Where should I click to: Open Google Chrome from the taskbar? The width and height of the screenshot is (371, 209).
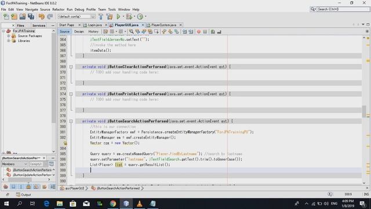click(113, 204)
